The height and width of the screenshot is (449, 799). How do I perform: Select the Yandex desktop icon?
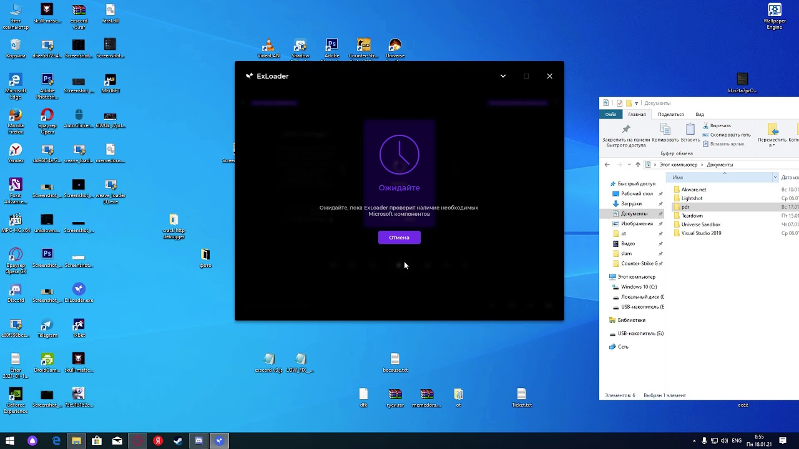pos(16,153)
